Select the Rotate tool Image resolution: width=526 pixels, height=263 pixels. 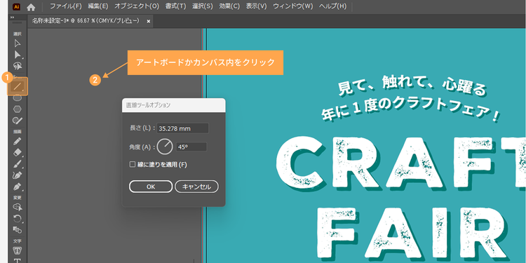[x=18, y=219]
